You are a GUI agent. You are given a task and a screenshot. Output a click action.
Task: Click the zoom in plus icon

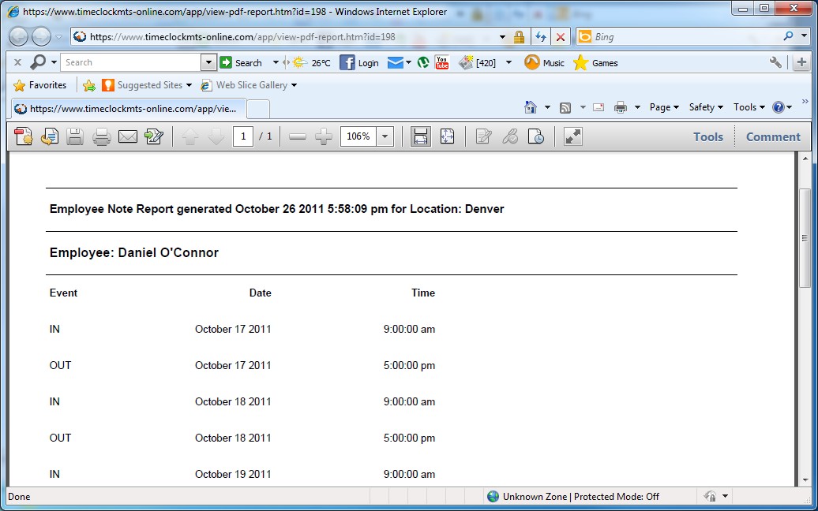tap(323, 137)
